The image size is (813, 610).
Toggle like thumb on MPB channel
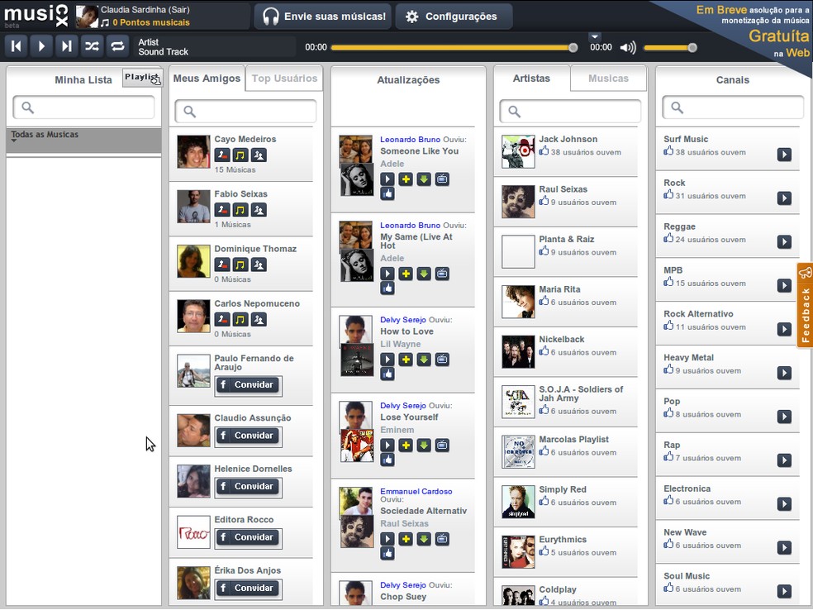pyautogui.click(x=668, y=282)
